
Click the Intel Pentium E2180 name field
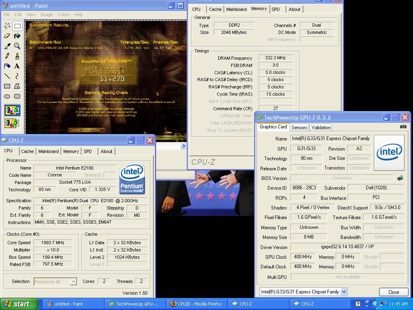(75, 168)
